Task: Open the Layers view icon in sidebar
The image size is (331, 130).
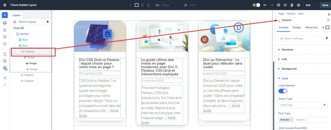Action: point(5,23)
